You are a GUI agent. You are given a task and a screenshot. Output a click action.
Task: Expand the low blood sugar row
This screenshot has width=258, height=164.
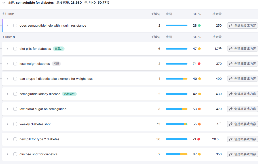pos(7,109)
